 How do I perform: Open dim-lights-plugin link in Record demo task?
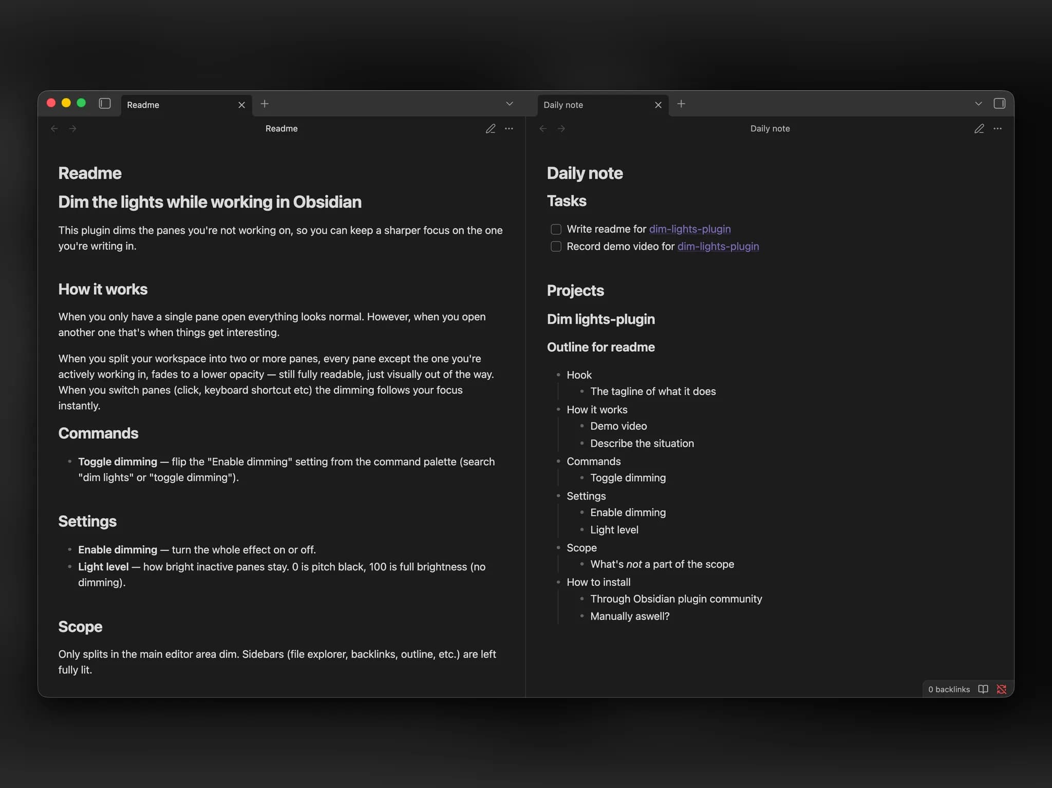(x=718, y=246)
